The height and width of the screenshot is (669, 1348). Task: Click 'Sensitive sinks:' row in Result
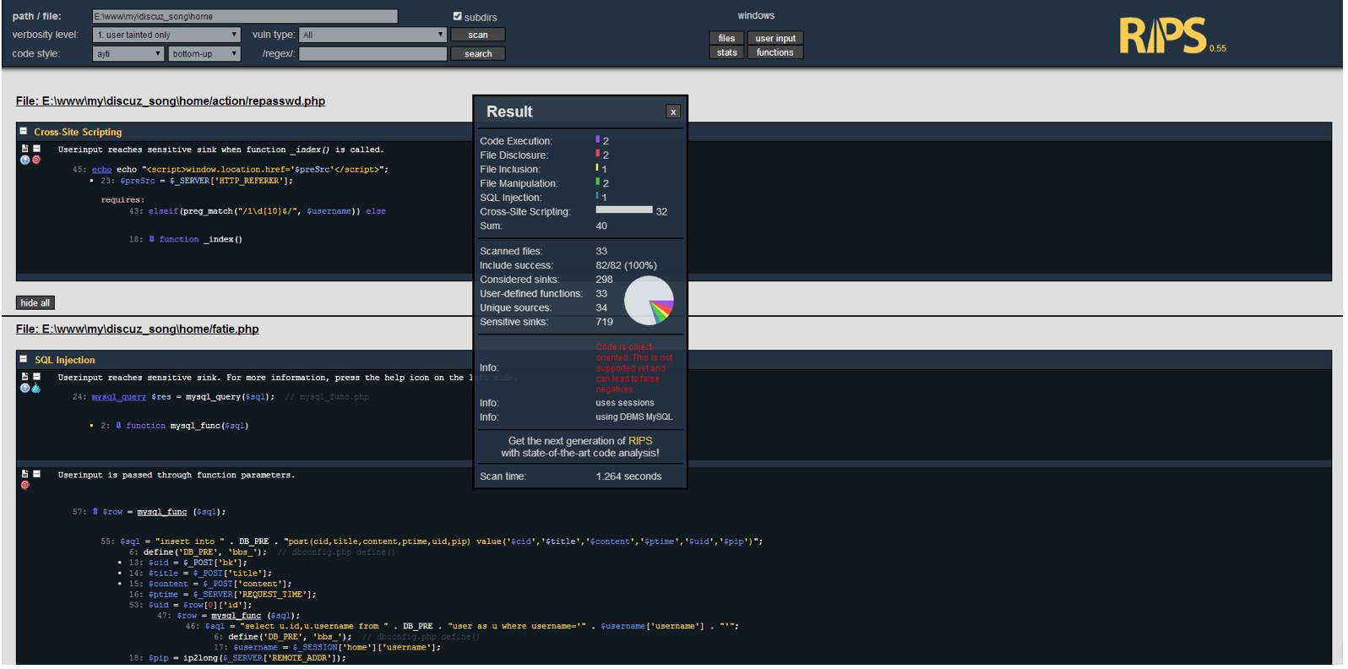580,322
